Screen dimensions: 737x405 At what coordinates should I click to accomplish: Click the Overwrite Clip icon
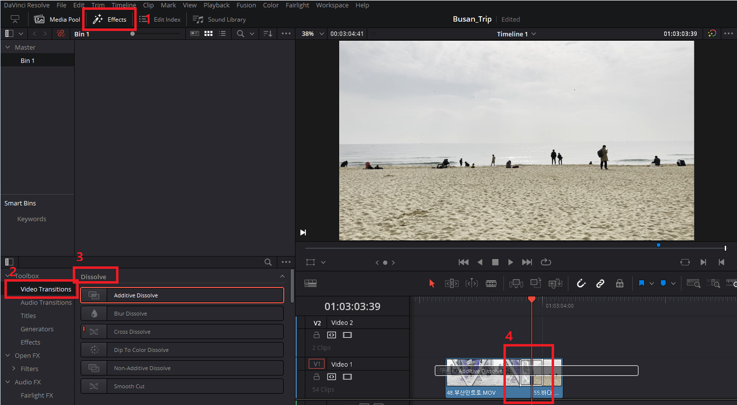536,284
